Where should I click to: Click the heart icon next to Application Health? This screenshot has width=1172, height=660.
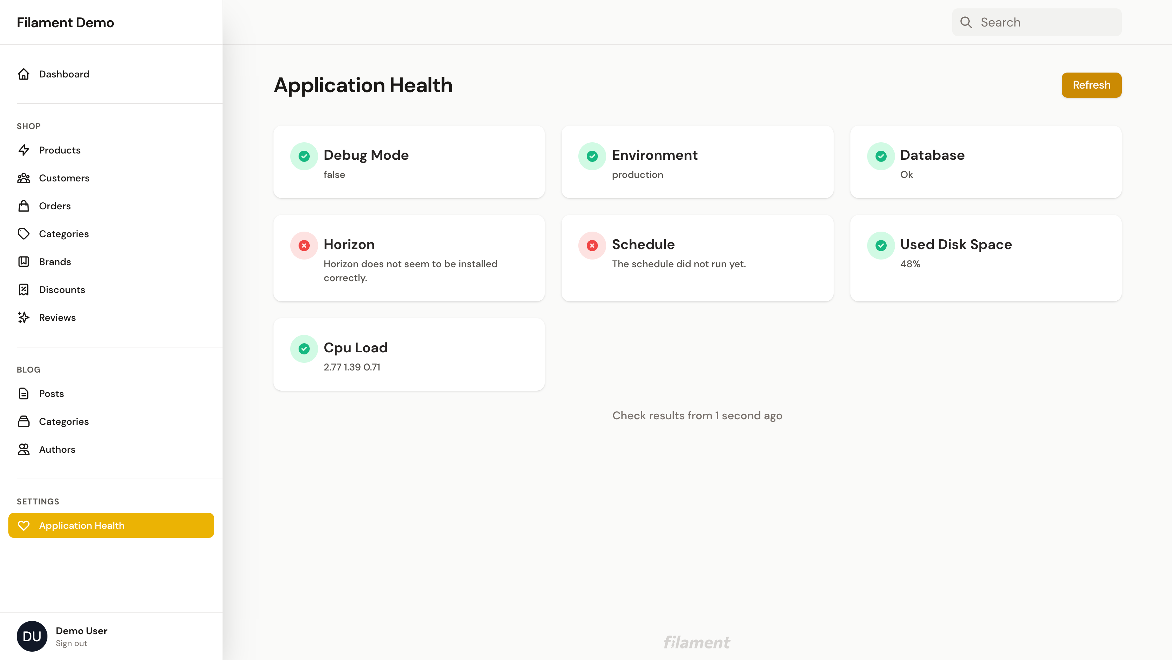[x=24, y=525]
